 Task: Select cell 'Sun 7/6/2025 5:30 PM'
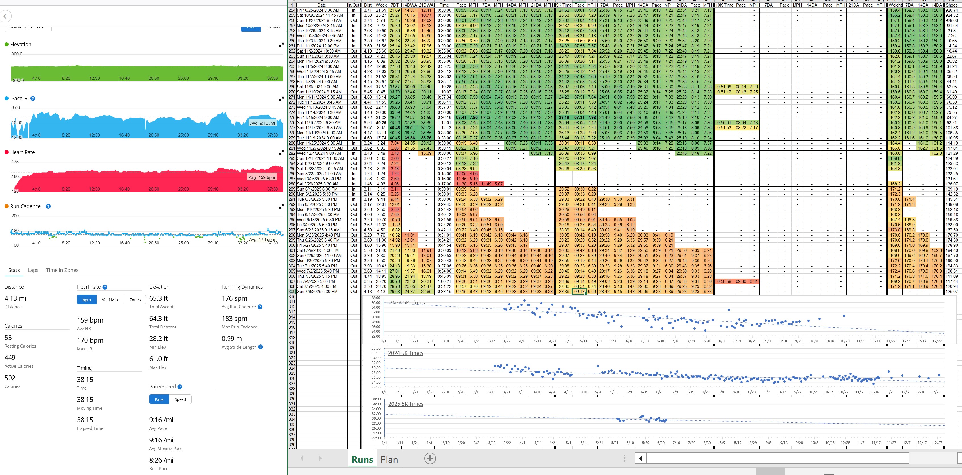tap(322, 292)
